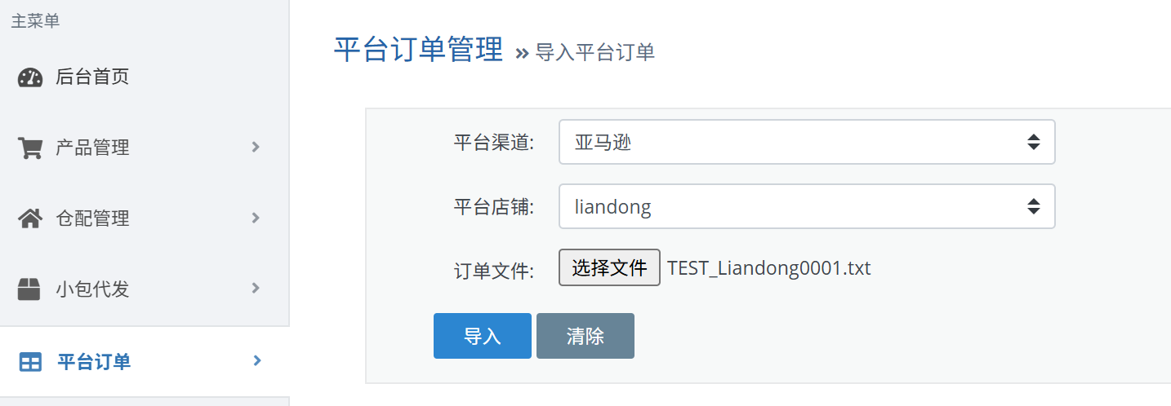This screenshot has height=406, width=1171.
Task: Click the gray 清除 button
Action: (585, 336)
